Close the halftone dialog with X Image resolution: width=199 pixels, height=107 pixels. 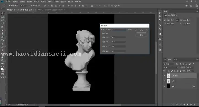tap(147, 25)
